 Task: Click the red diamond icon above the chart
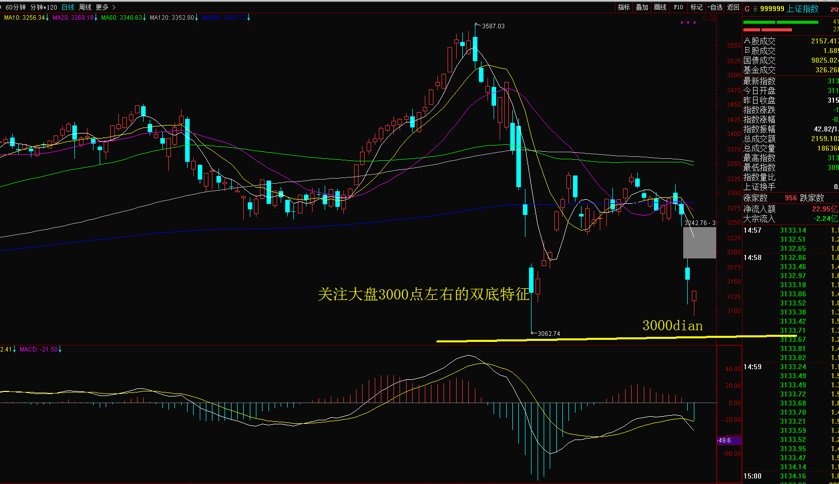coord(705,18)
